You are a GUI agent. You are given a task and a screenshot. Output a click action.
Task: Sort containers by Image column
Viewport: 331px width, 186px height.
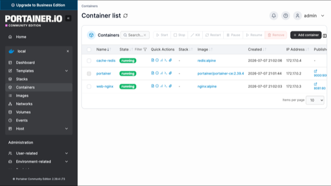click(205, 50)
